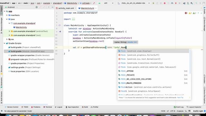Screen dimensions: 206x116
Task: Open App Inspection tool window
Action: [x=72, y=107]
